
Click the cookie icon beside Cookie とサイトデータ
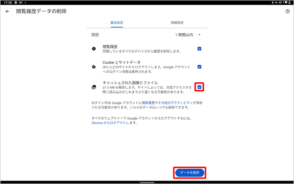94,67
